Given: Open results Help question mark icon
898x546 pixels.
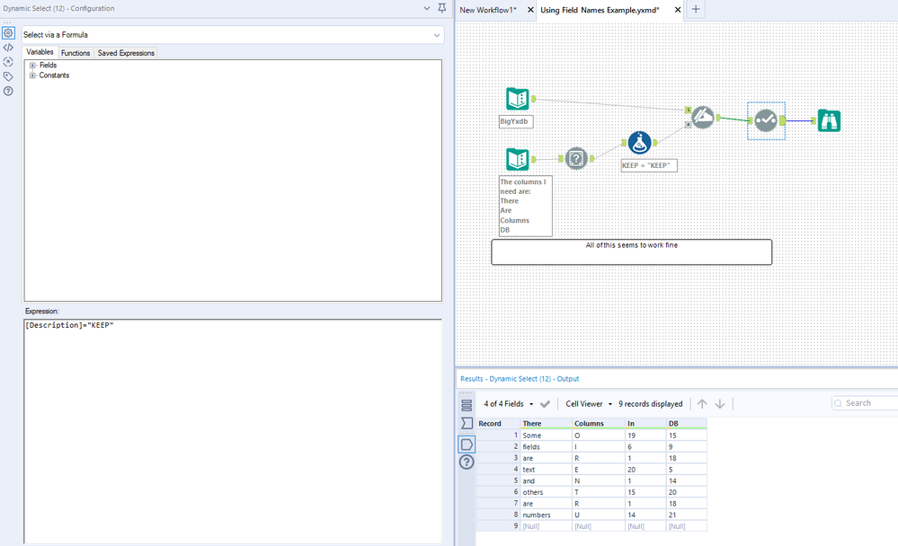Looking at the screenshot, I should click(x=467, y=462).
